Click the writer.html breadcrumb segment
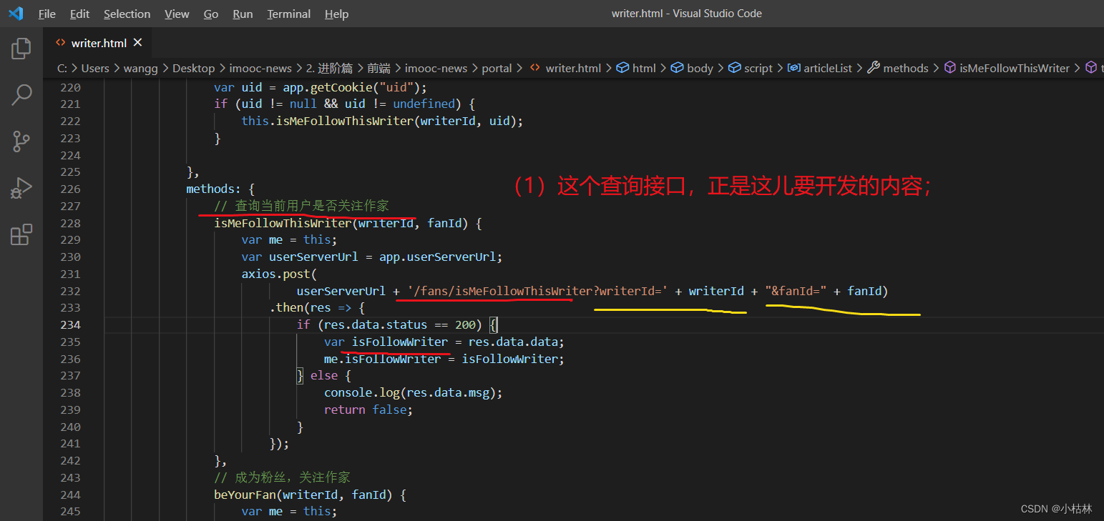1104x521 pixels. 565,68
